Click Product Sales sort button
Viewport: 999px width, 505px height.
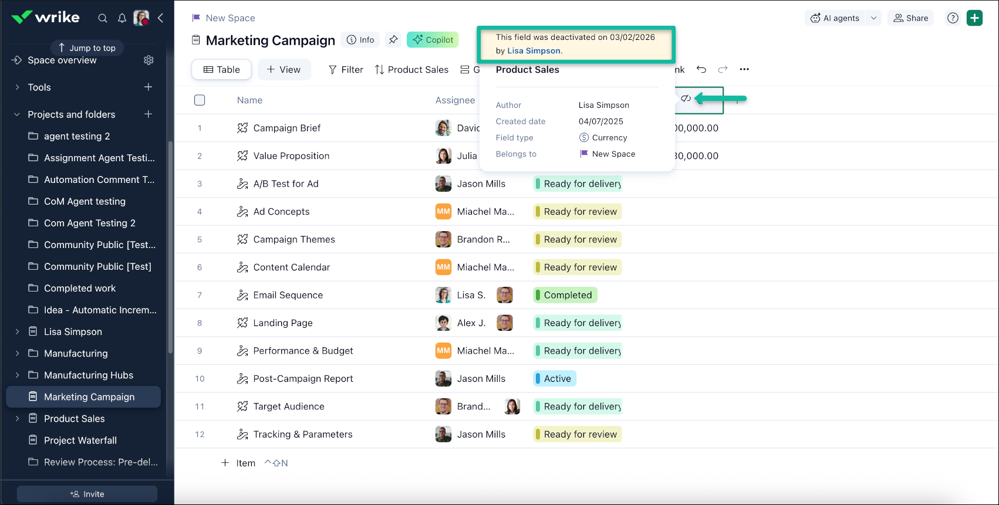coord(411,70)
